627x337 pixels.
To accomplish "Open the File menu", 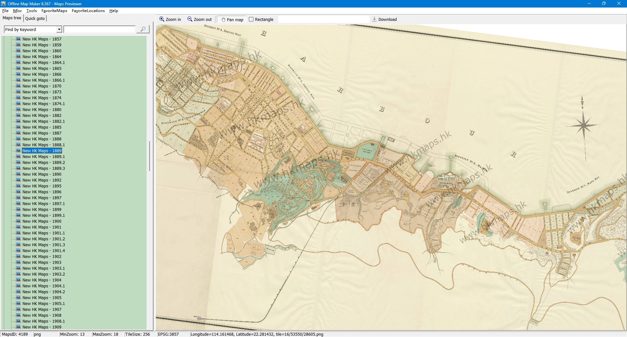I will tap(5, 11).
